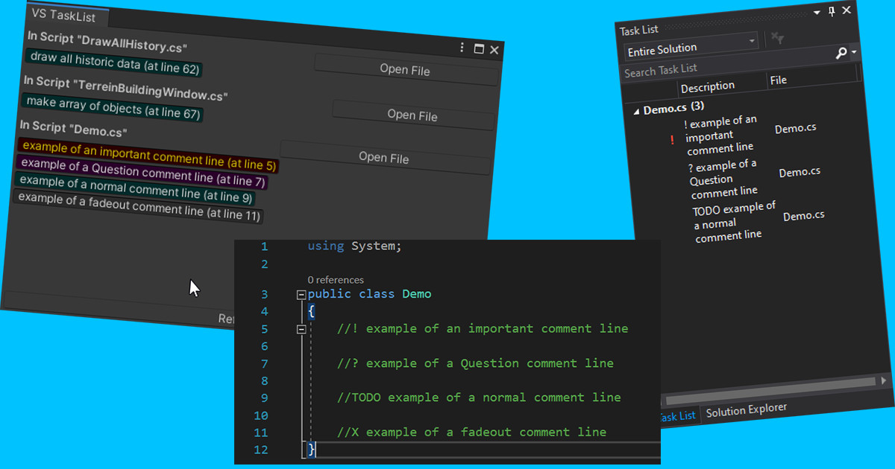Close the VS TaskList window
The height and width of the screenshot is (469, 895).
tap(494, 51)
